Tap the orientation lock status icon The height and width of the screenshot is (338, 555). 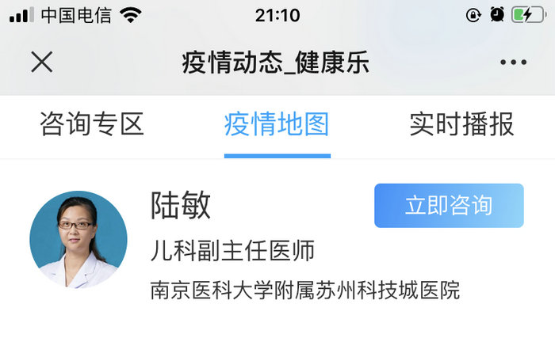coord(473,15)
